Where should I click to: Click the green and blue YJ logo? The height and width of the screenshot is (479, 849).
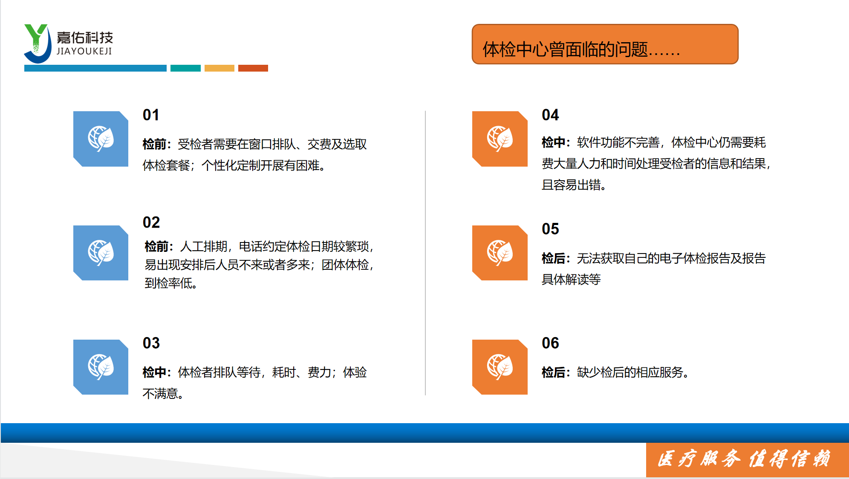point(38,43)
